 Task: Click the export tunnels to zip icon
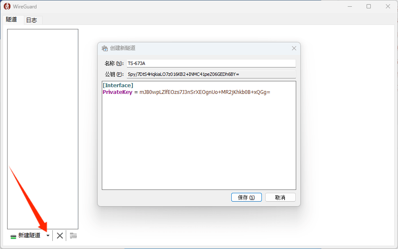73,236
